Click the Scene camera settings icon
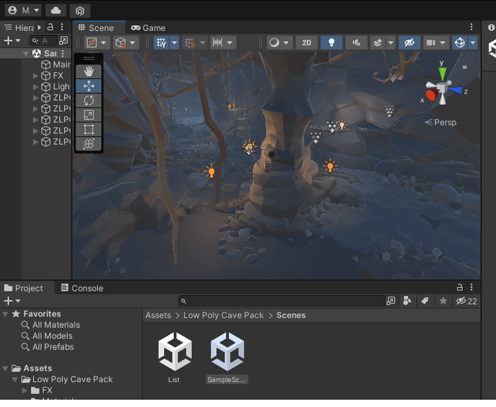This screenshot has width=496, height=407. coord(431,43)
